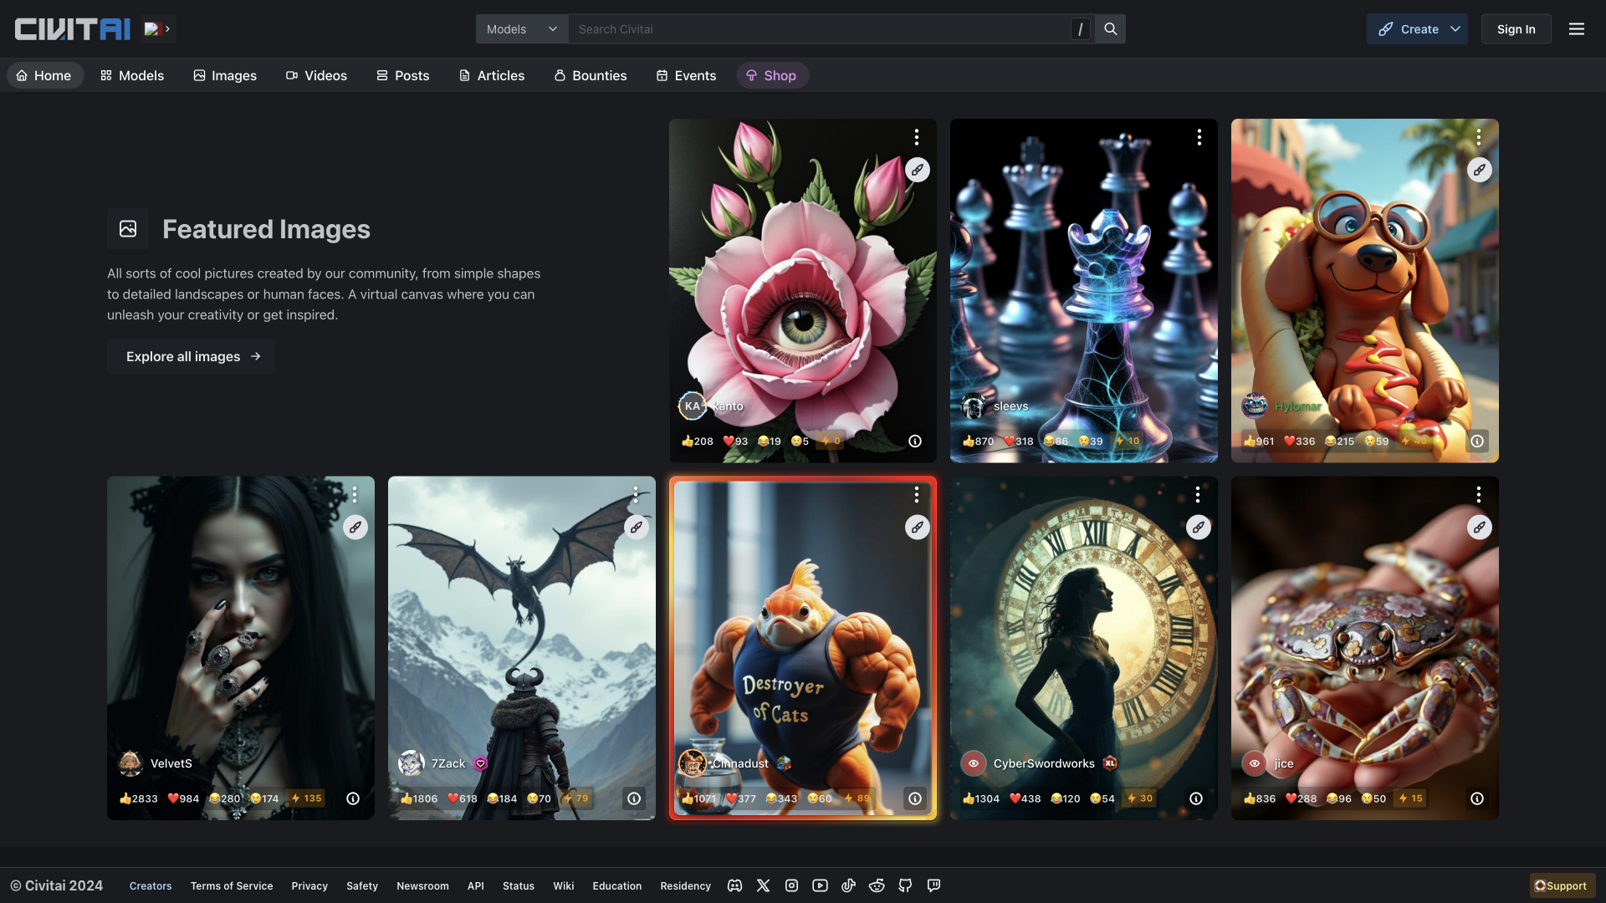The height and width of the screenshot is (903, 1606).
Task: Open options menu on VelvetS image
Action: coord(355,494)
